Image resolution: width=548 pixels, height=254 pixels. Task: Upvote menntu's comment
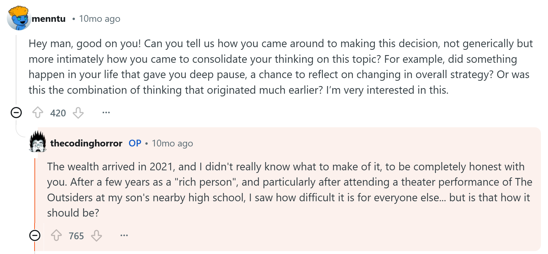[x=38, y=113]
